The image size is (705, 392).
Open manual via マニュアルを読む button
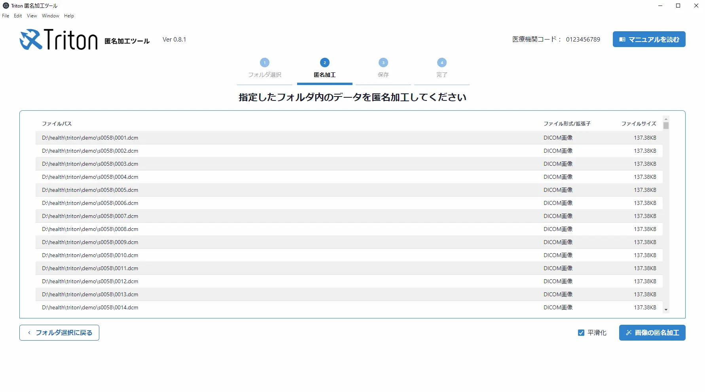click(649, 39)
